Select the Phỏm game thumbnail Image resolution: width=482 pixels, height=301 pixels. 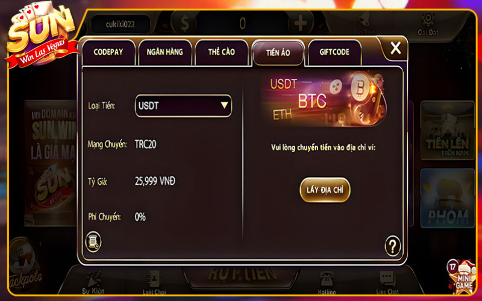click(x=447, y=198)
